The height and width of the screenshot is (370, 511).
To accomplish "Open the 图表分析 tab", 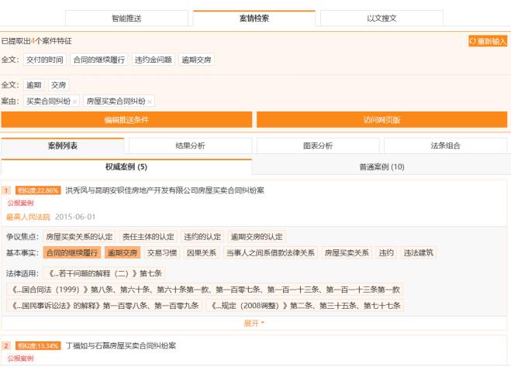I will click(317, 146).
